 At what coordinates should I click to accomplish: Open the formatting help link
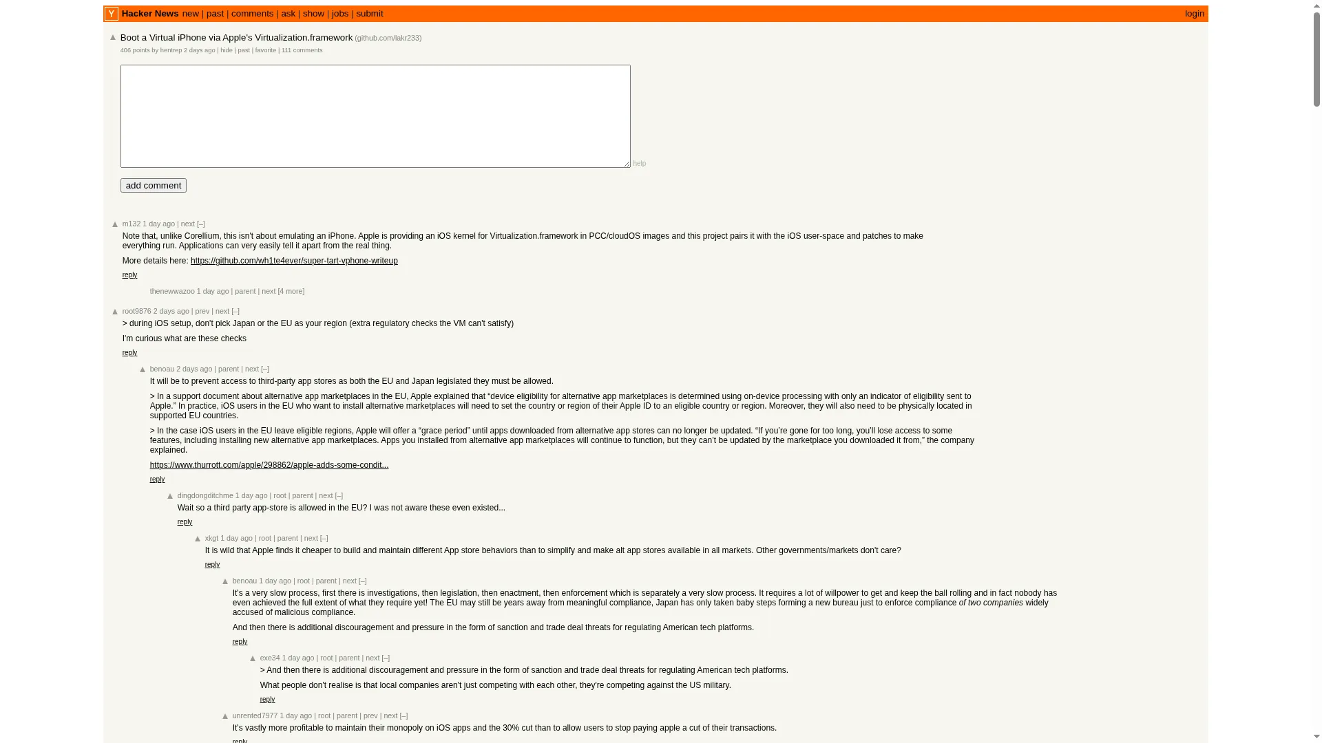[639, 164]
